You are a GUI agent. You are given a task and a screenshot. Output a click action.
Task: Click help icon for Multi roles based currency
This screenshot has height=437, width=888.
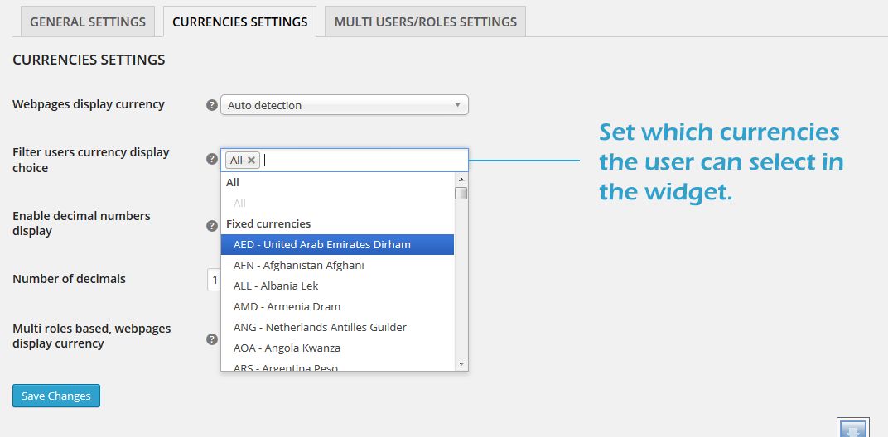pyautogui.click(x=212, y=339)
